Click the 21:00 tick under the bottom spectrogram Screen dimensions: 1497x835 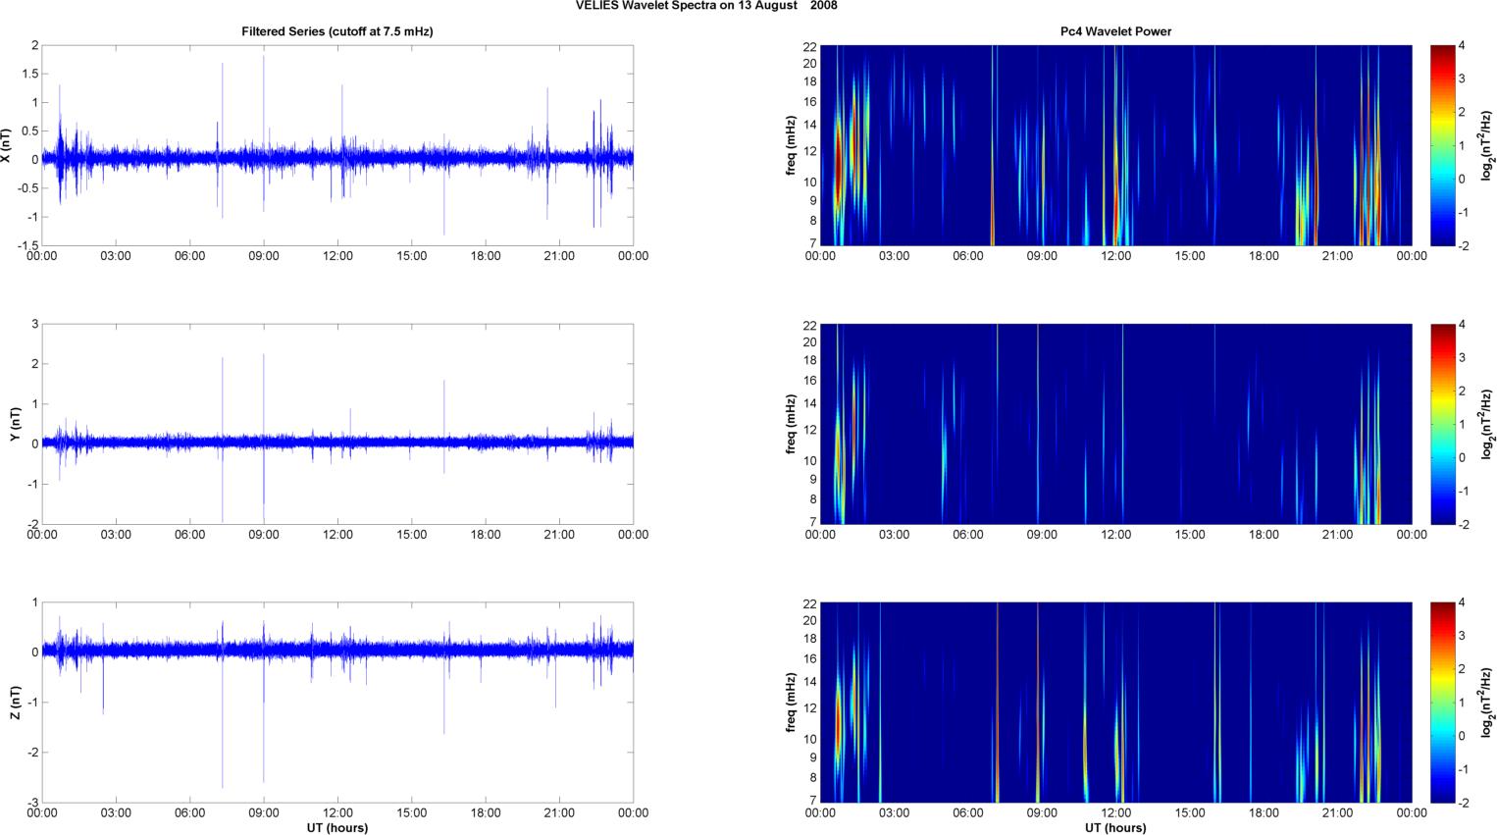pyautogui.click(x=1338, y=813)
